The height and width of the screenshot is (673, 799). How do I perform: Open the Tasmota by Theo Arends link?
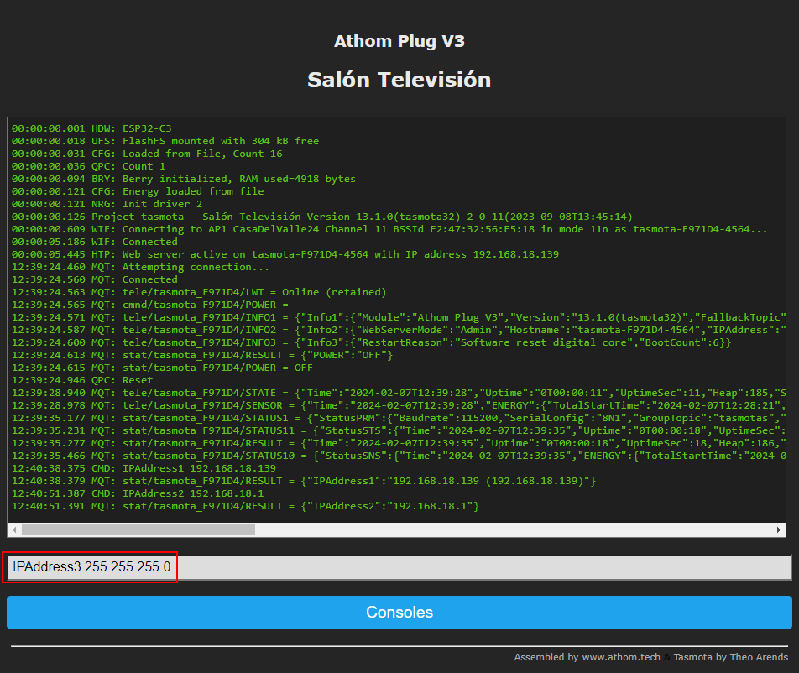point(730,657)
